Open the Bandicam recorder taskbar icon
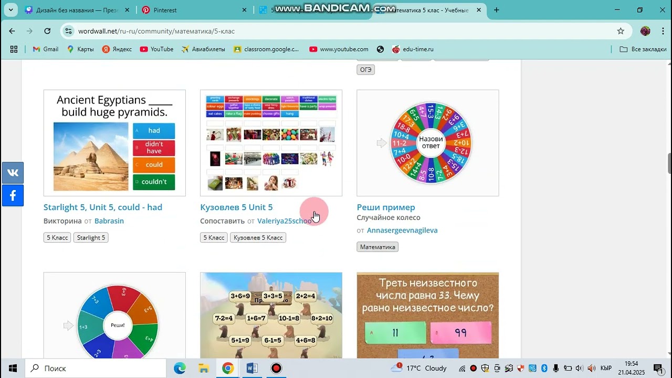 click(276, 368)
